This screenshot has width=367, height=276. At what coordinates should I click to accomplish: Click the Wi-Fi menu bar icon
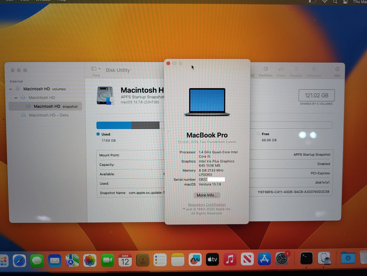click(325, 2)
